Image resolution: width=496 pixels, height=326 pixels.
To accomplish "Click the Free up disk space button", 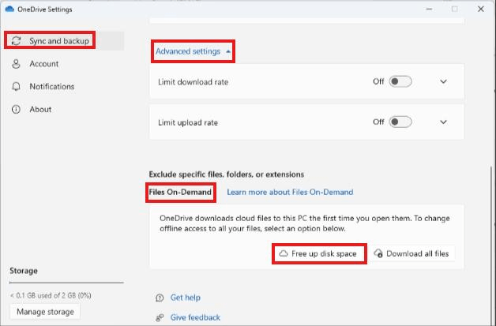I will coord(320,253).
